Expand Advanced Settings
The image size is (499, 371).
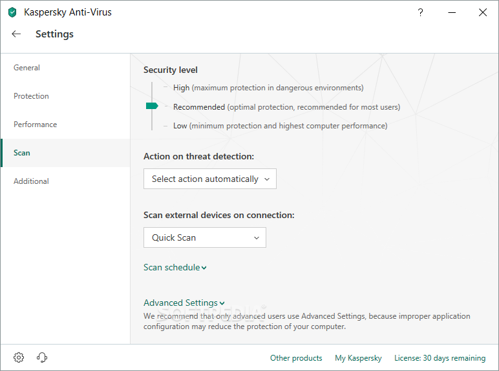(x=184, y=303)
